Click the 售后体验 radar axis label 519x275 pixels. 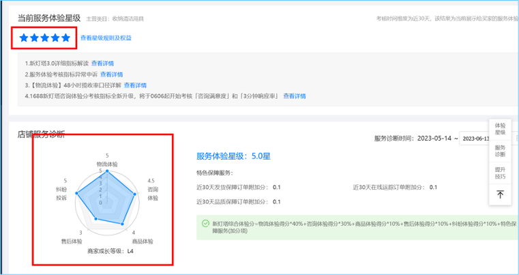(x=71, y=242)
